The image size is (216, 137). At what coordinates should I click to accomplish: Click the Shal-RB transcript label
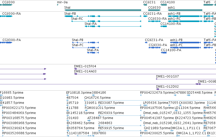70,14
